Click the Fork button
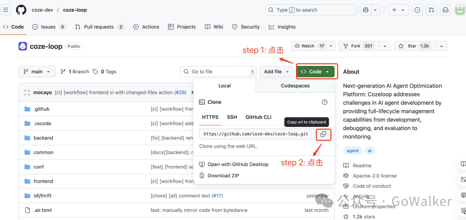 point(358,46)
